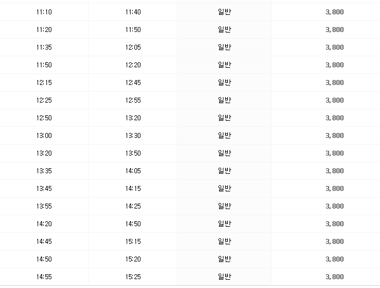Screen dimensions: 380x288
Task: Click the 13:20 departure time
Action: click(44, 153)
